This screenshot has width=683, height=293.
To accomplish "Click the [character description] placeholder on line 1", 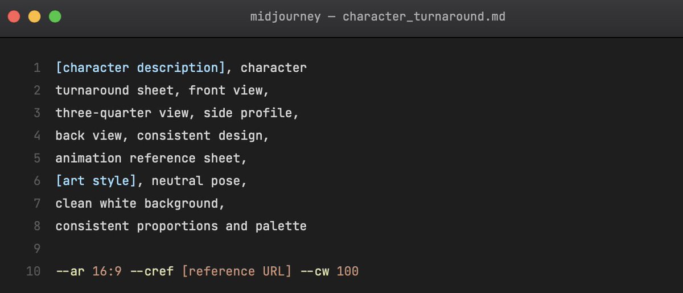I will pos(141,68).
